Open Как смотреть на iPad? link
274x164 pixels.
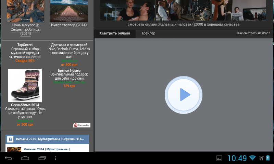coord(253,33)
